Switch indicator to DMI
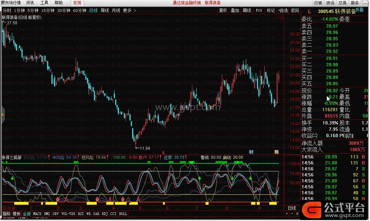 coord(47,214)
